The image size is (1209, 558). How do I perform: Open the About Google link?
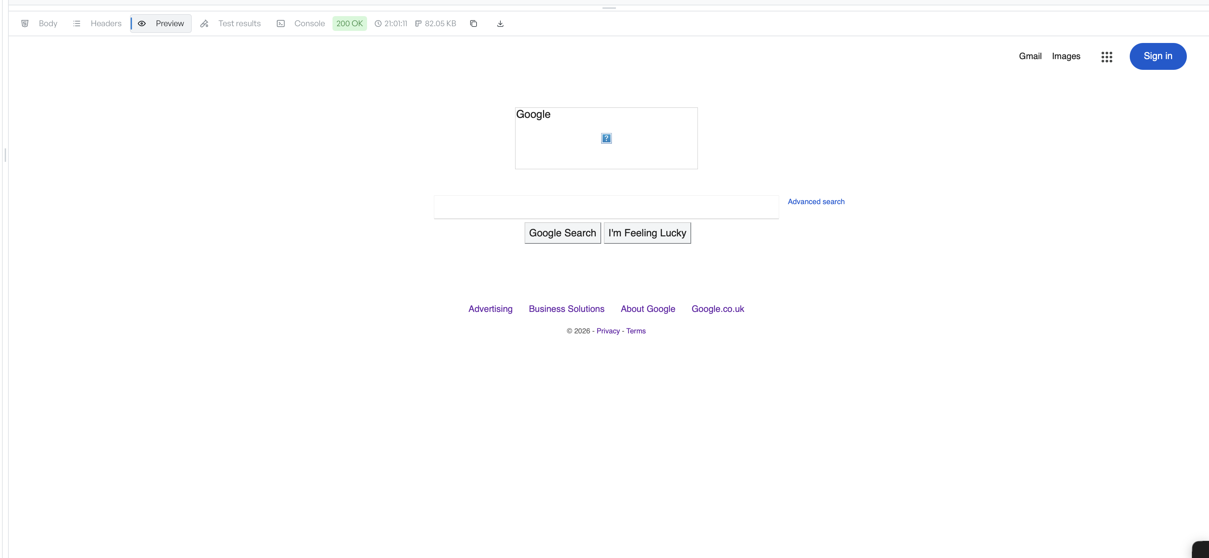(648, 309)
